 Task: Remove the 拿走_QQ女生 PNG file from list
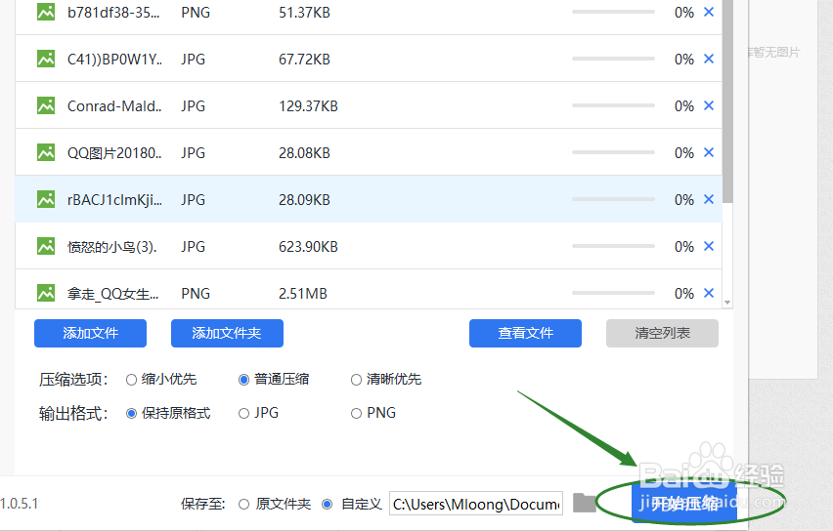tap(709, 293)
